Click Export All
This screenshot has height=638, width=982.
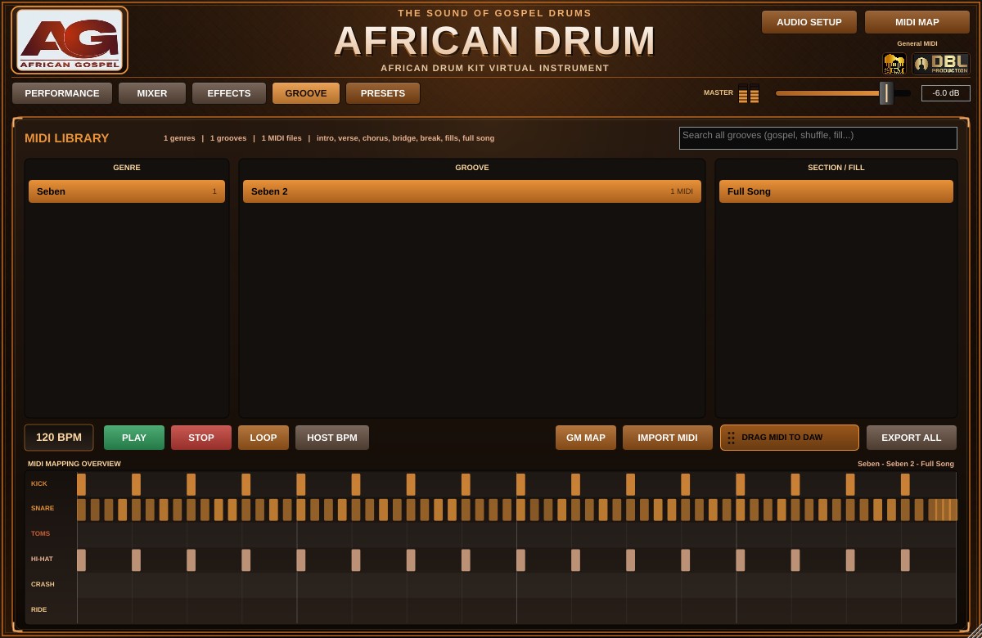point(912,438)
